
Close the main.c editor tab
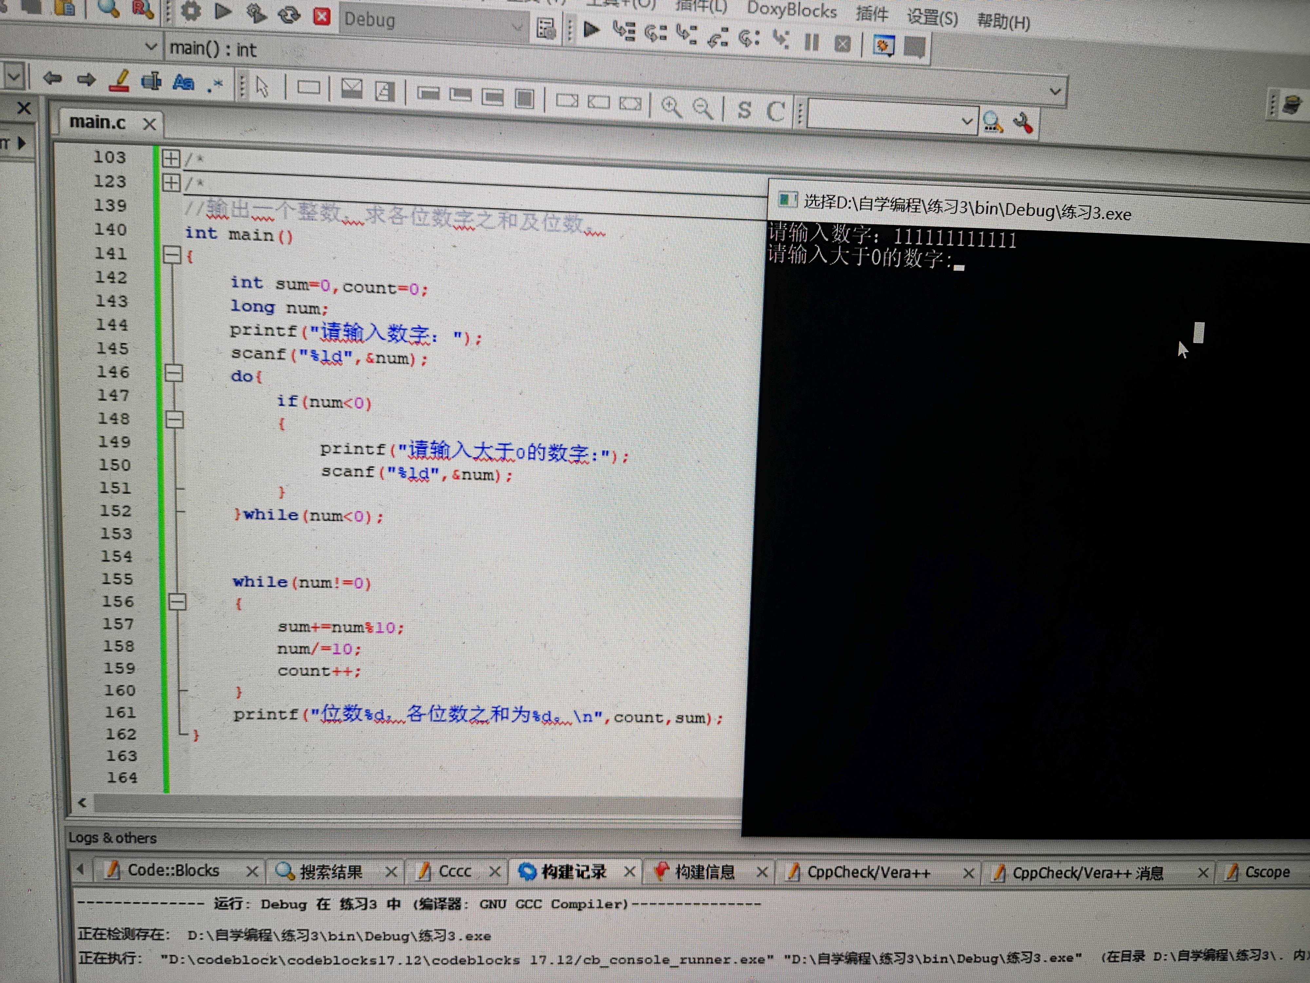(x=149, y=124)
